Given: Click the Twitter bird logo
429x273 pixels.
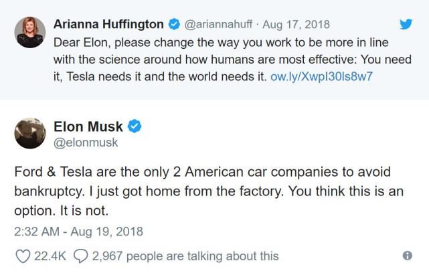Looking at the screenshot, I should pos(407,24).
